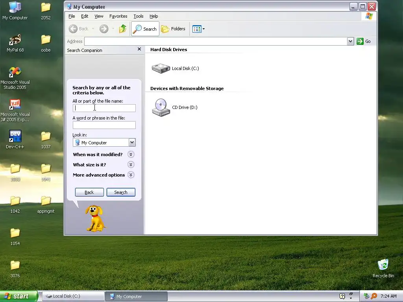Open the Forward history dropdown arrow

click(113, 29)
